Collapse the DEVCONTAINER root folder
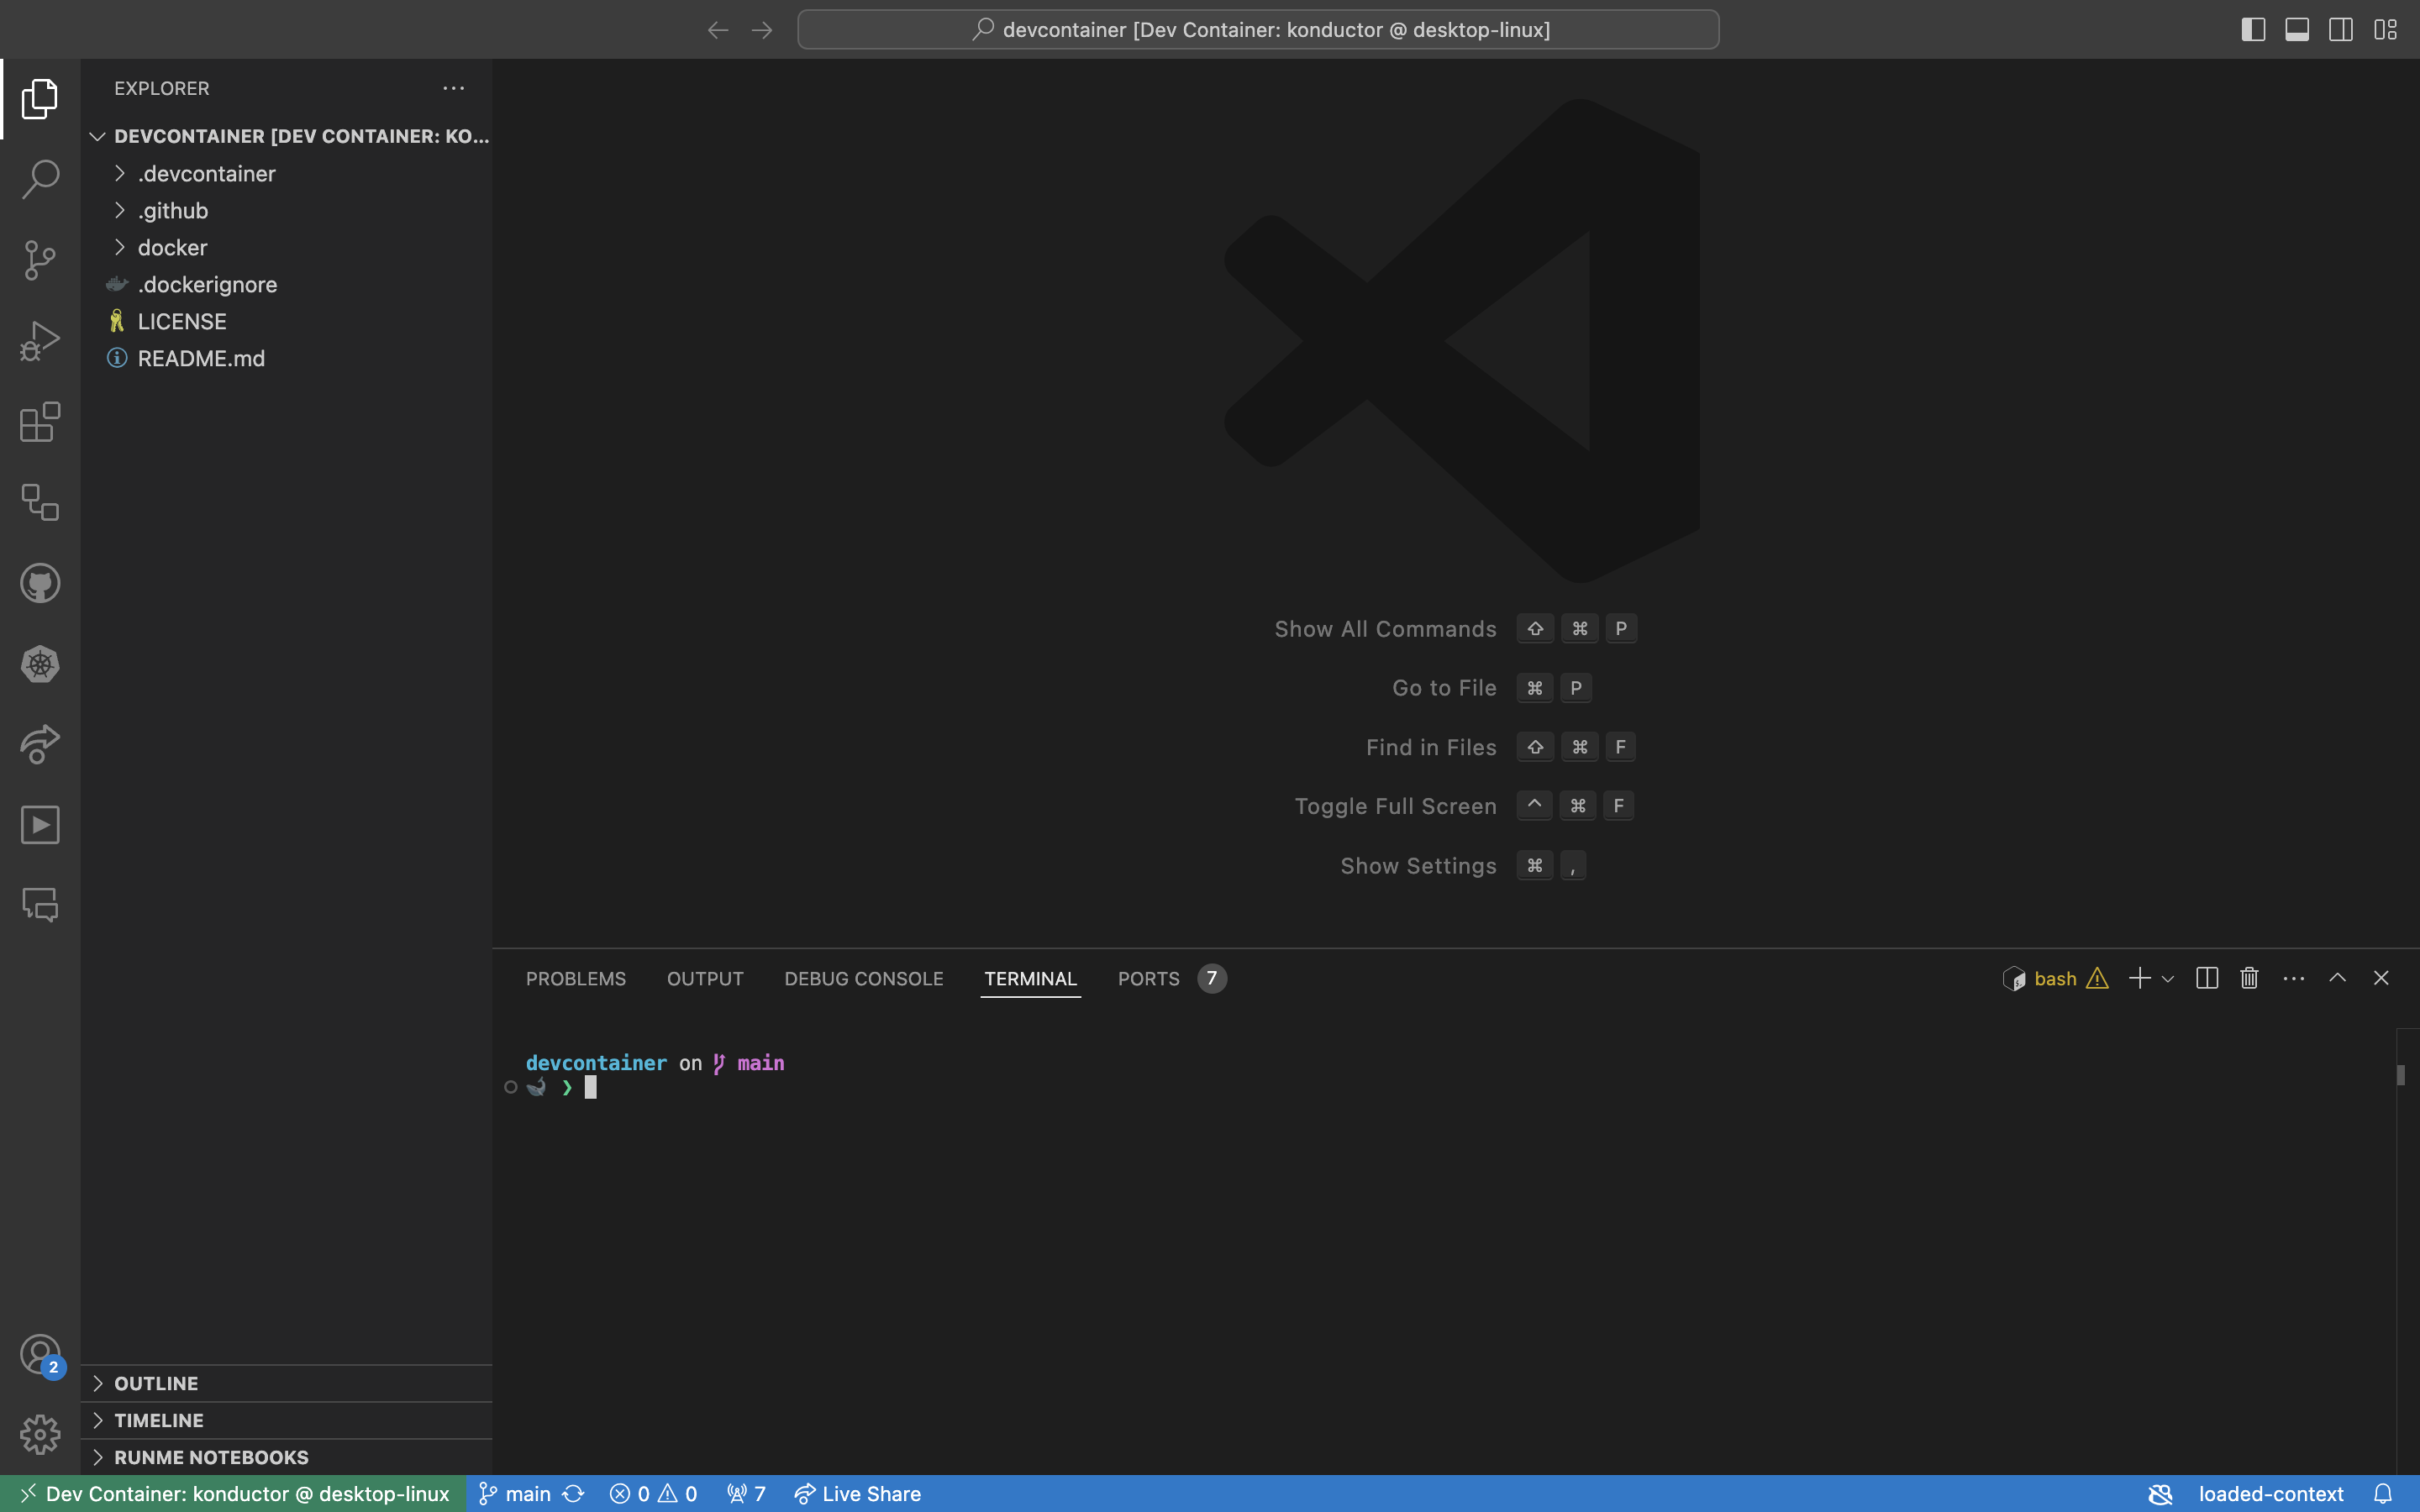Image resolution: width=2420 pixels, height=1512 pixels. (286, 136)
